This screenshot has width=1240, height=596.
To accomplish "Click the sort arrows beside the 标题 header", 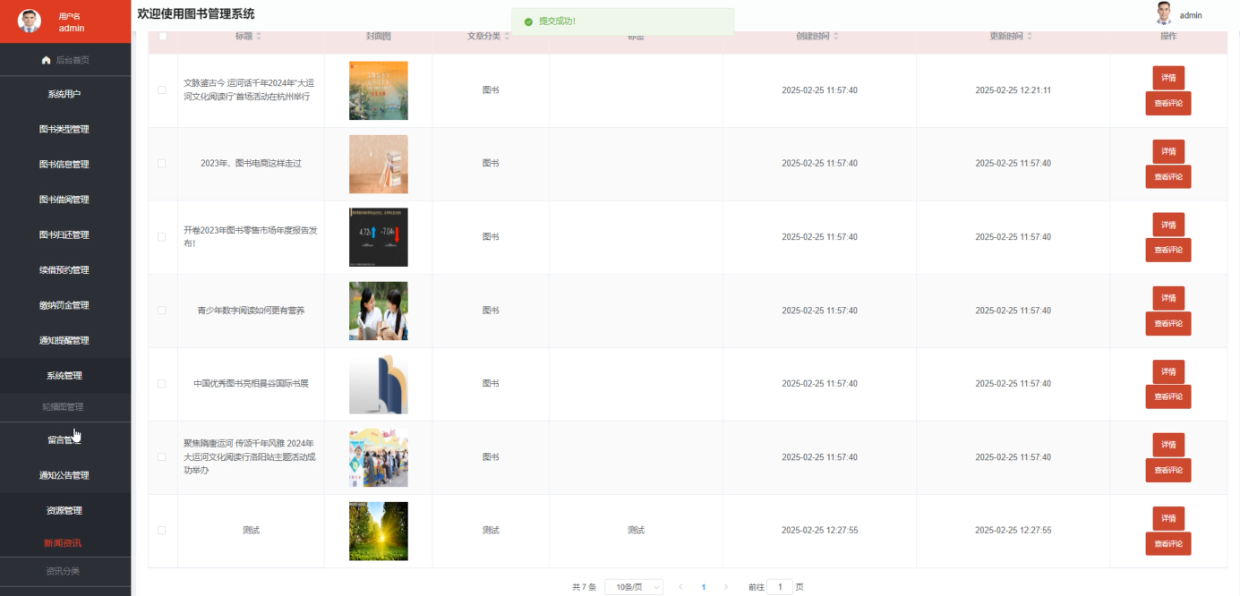I will 259,36.
